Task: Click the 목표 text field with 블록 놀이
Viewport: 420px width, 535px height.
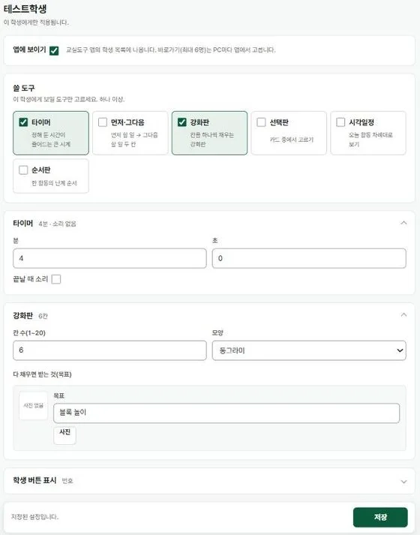Action: (226, 413)
